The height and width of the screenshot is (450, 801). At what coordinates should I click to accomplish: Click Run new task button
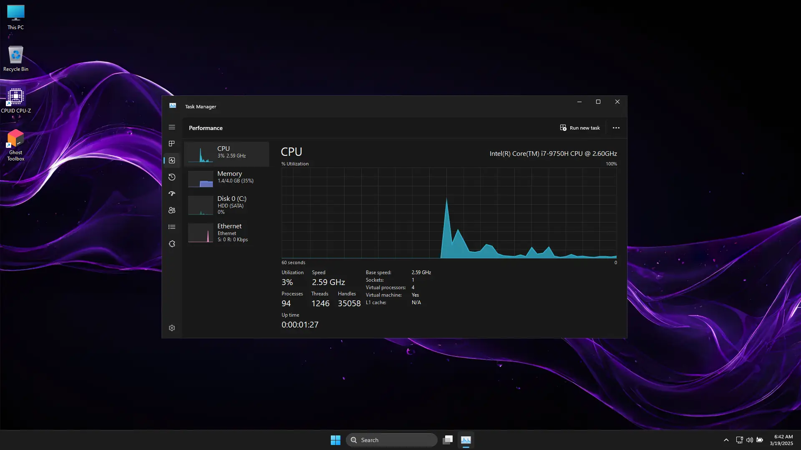[580, 128]
